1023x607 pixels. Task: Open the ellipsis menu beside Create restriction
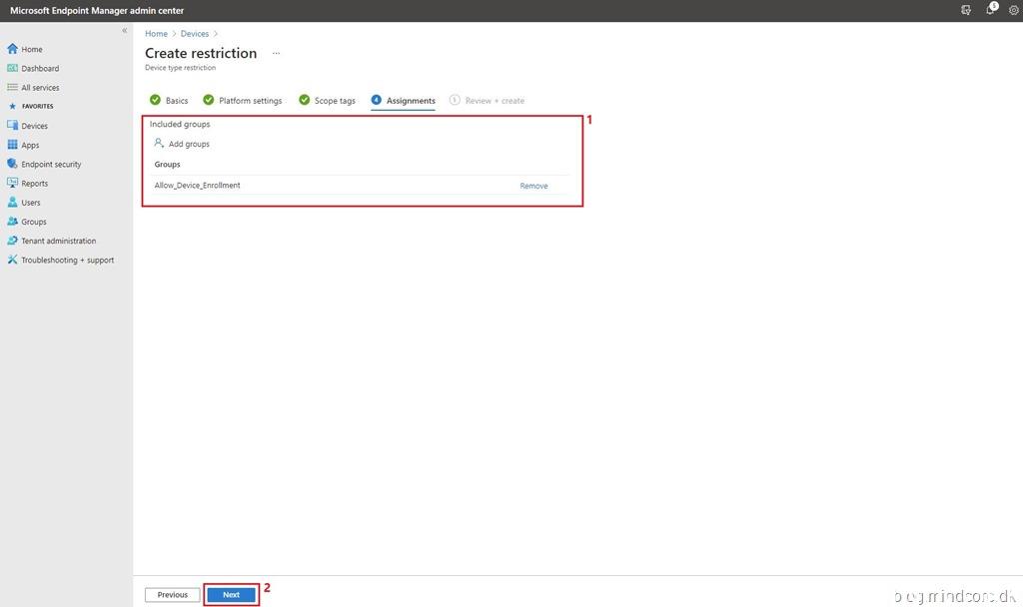pyautogui.click(x=276, y=53)
